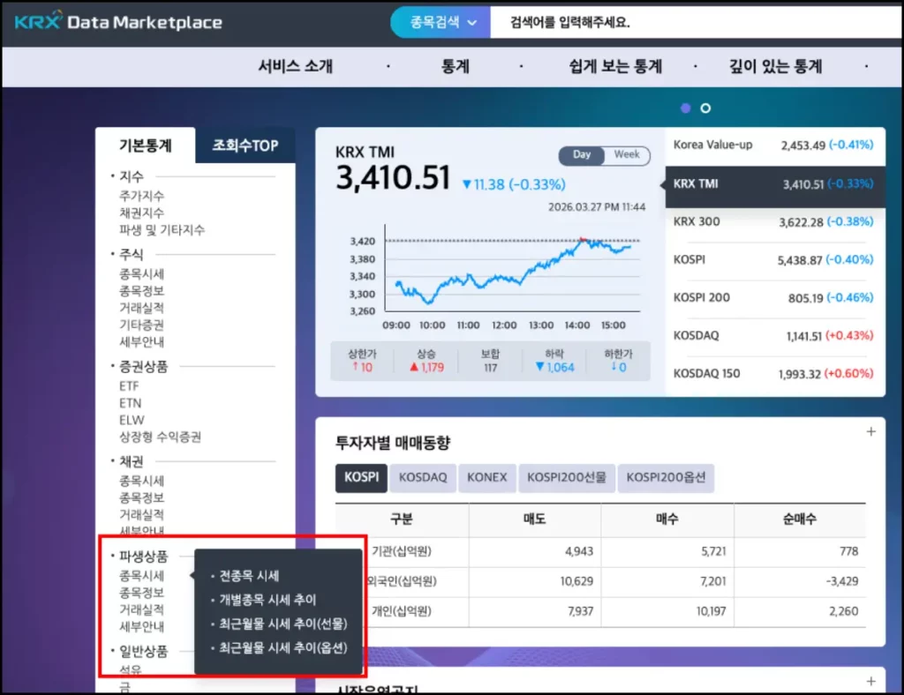Expand the 투자자별 매매동향 panel via plus icon

[872, 431]
